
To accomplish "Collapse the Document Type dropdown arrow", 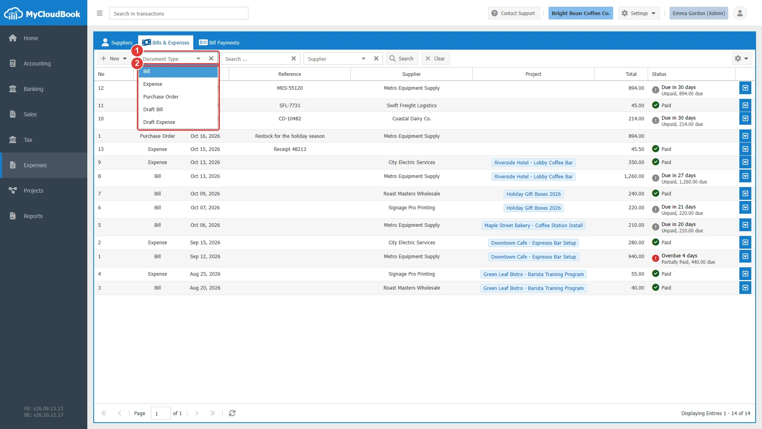I will (198, 58).
